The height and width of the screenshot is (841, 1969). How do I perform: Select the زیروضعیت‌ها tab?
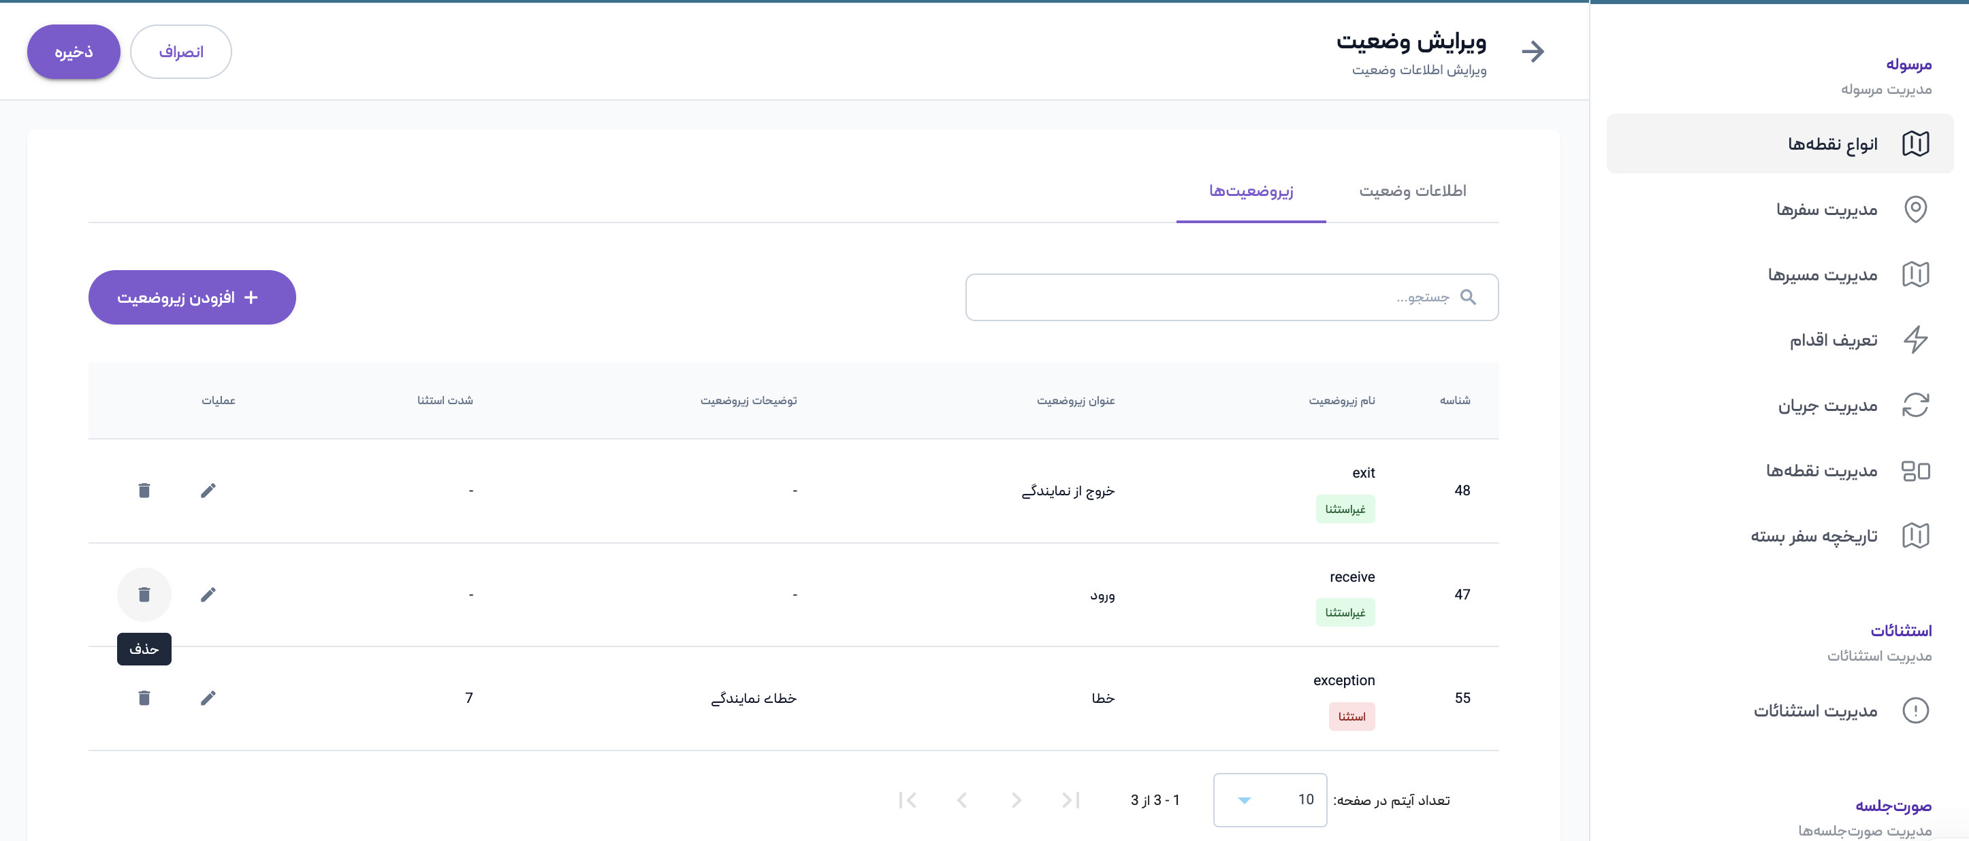point(1251,191)
